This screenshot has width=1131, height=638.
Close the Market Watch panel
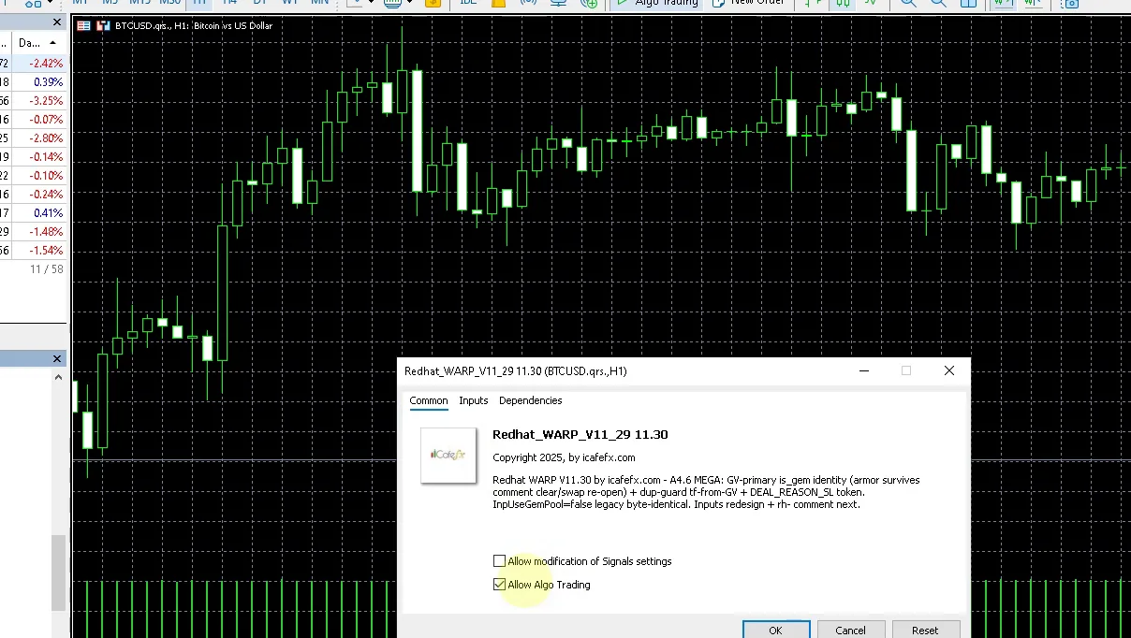57,22
